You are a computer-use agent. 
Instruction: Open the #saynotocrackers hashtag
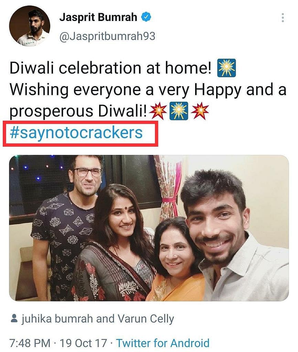click(x=76, y=132)
